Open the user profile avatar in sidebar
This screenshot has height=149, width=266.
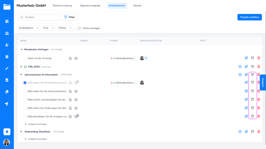tap(7, 142)
